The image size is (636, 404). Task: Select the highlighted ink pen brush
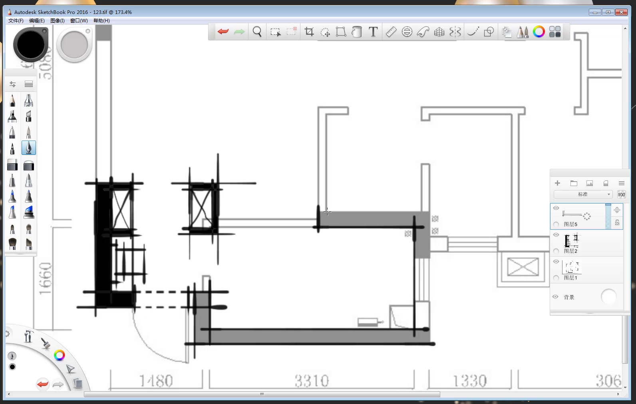pos(29,148)
